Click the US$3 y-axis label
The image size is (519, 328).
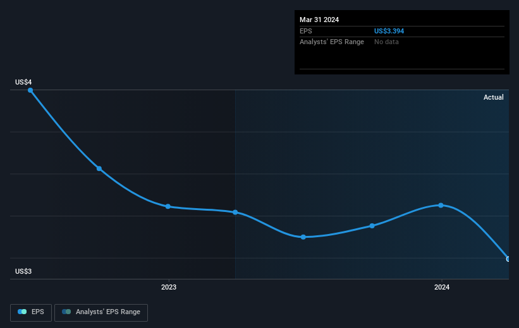tap(23, 271)
